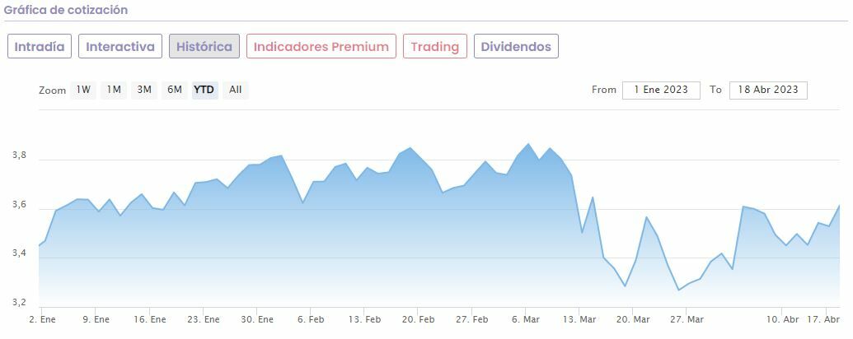Open Indicadores Premium tab
The height and width of the screenshot is (339, 853).
coord(321,47)
